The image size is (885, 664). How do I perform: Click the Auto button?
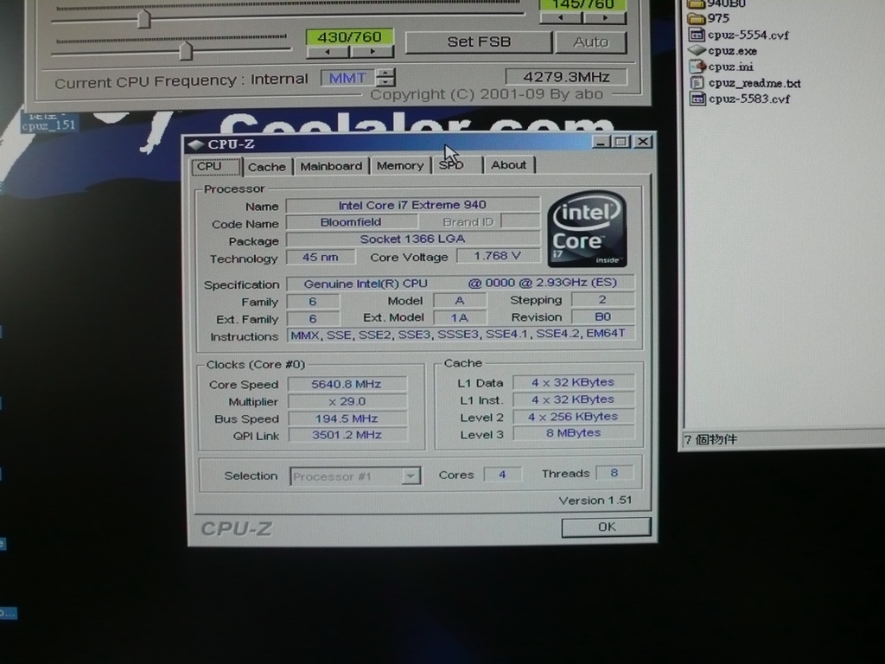(591, 41)
